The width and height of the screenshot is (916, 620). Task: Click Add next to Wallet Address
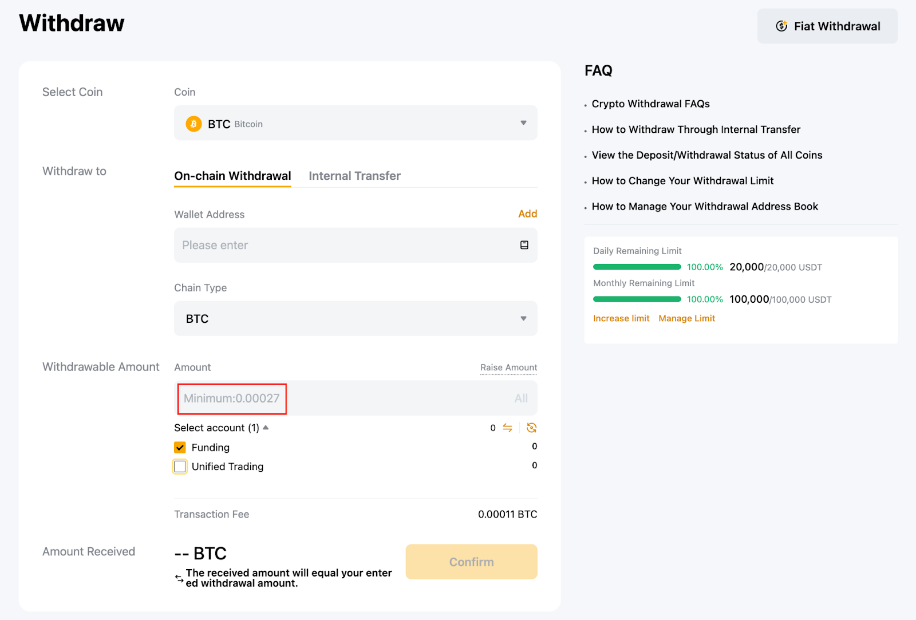pos(527,214)
